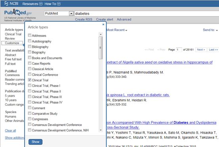Check the Comment checkbox

tap(29, 108)
